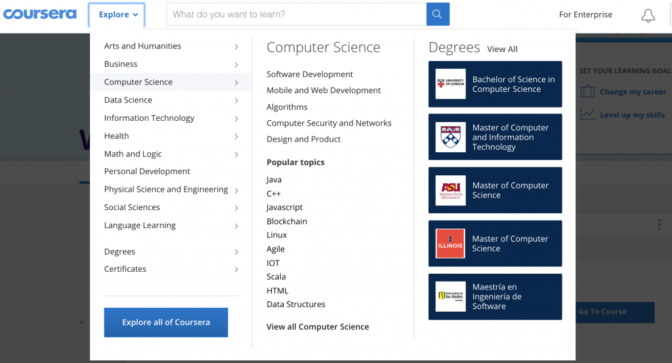The image size is (672, 363).
Task: Choose the Level up my skills goal
Action: (x=632, y=115)
